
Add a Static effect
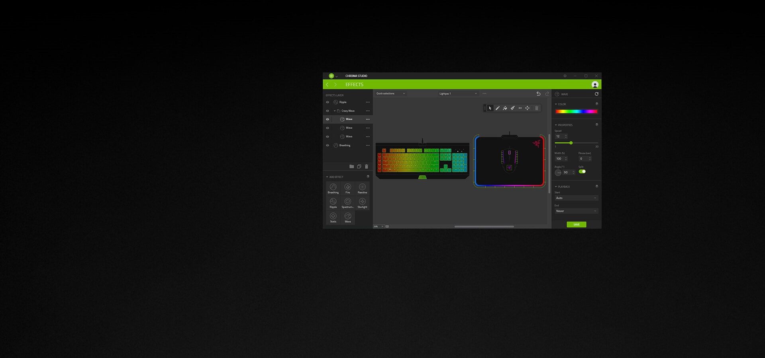[333, 218]
